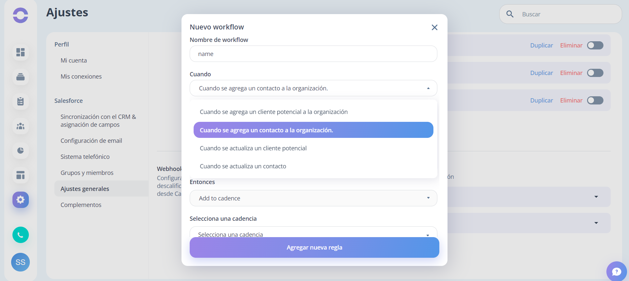Screen dimensions: 629x281
Task: Click the first Duplicar link
Action: point(541,45)
